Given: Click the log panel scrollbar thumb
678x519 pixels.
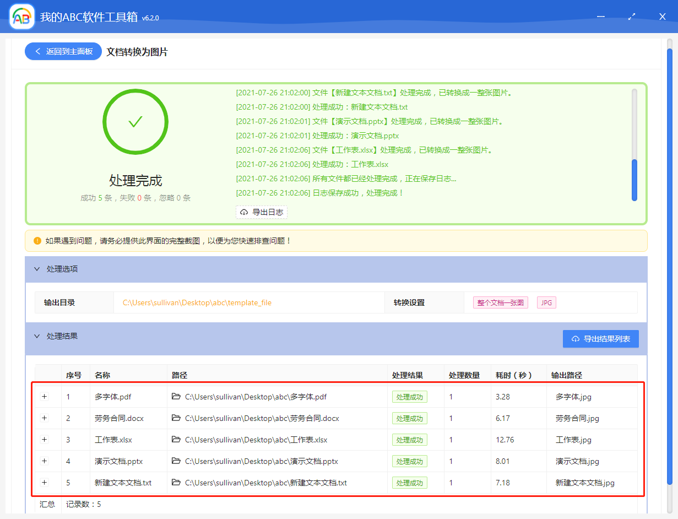Looking at the screenshot, I should (x=634, y=180).
